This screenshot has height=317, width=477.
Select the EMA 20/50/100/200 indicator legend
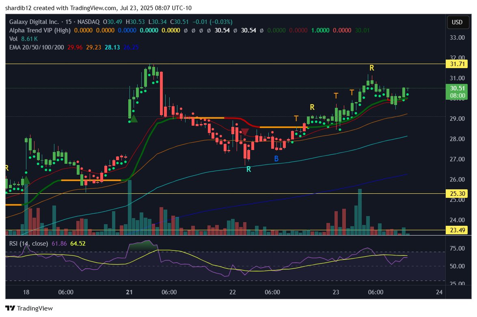(37, 47)
